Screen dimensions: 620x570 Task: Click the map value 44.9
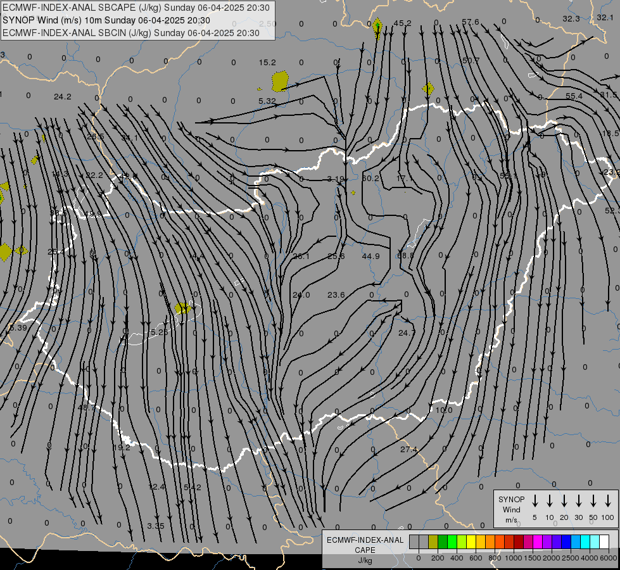tap(371, 256)
